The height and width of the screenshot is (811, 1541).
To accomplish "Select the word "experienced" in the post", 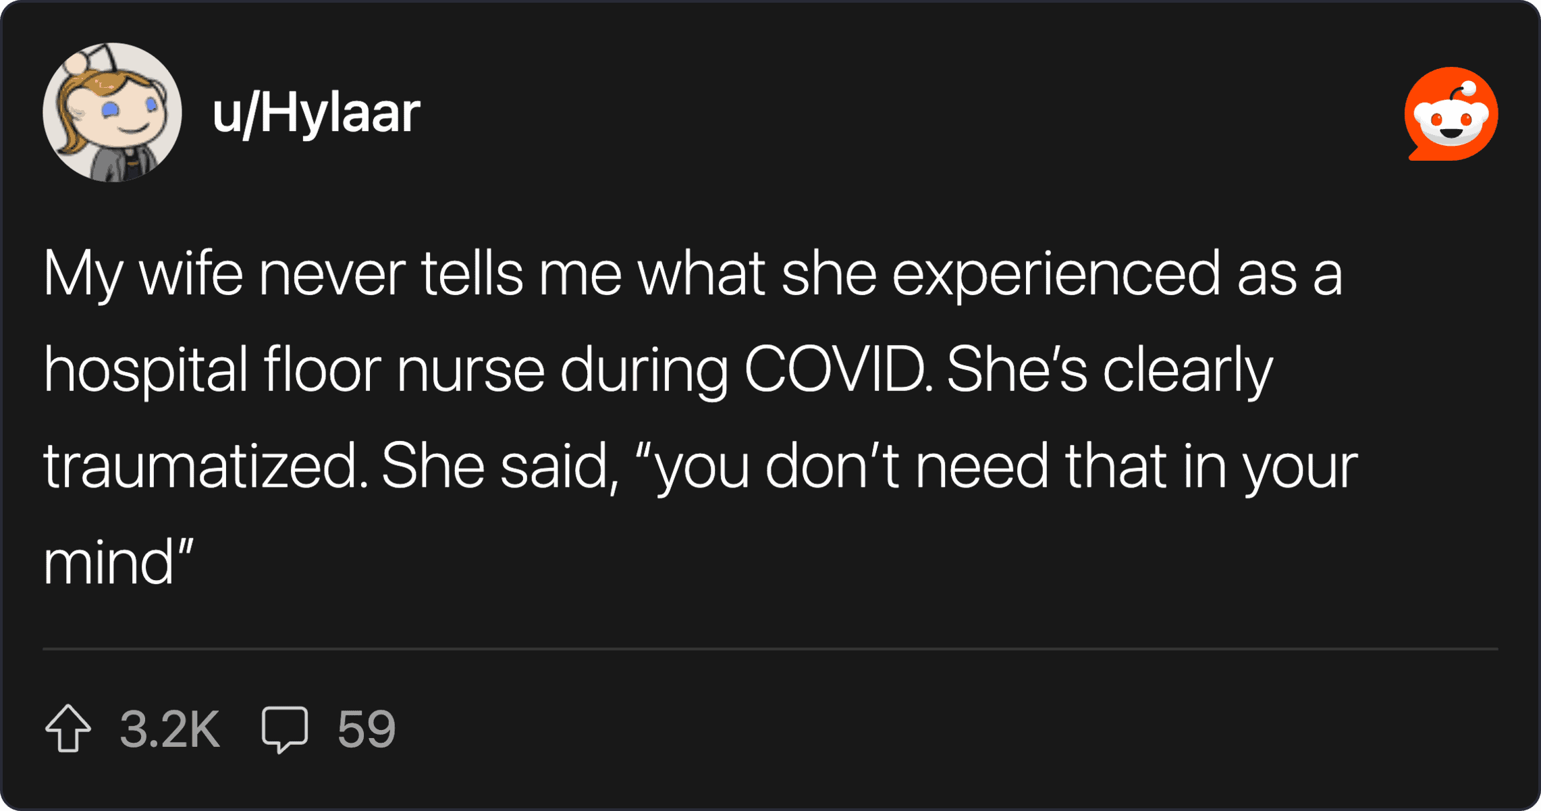I will pos(1056,273).
